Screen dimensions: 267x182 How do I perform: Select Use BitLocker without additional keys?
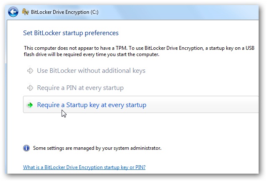(x=91, y=71)
